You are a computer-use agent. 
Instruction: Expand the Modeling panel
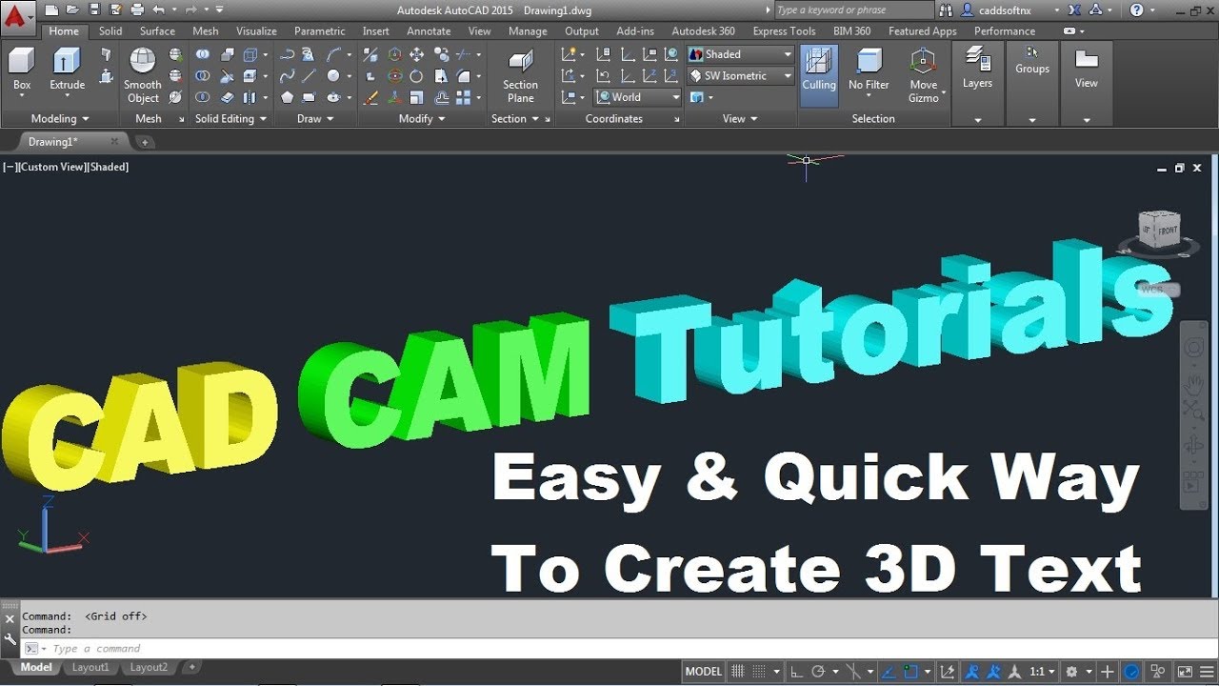tap(60, 119)
